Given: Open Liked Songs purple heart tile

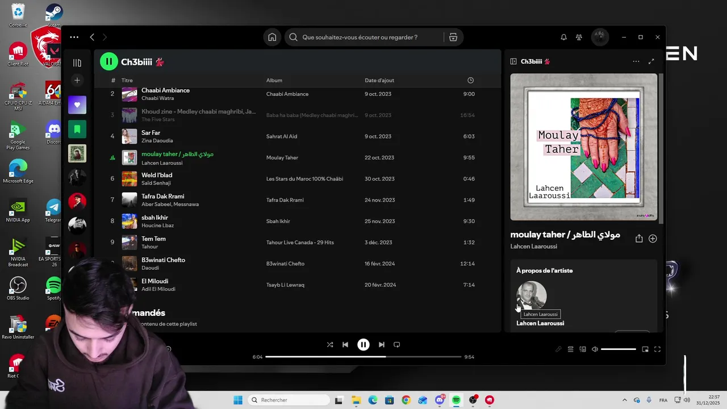Looking at the screenshot, I should pos(77,105).
